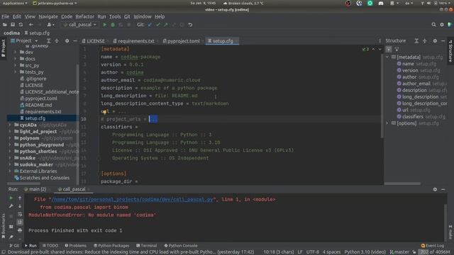Open Search Everywhere magnifier icon
The width and height of the screenshot is (454, 255).
click(433, 25)
